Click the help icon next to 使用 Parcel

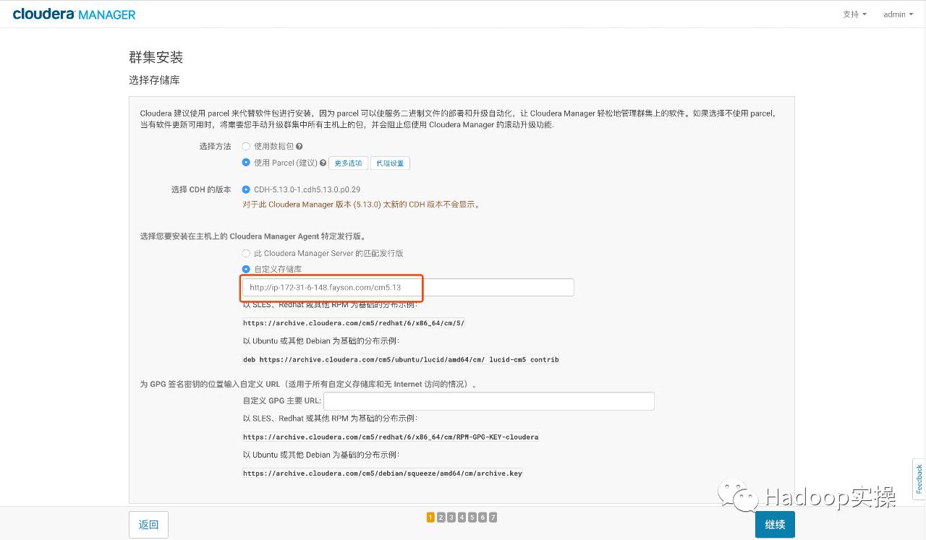(323, 163)
